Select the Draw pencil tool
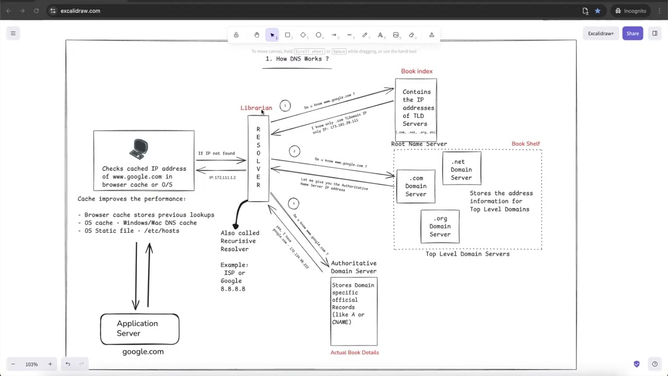The width and height of the screenshot is (668, 376). tap(365, 35)
